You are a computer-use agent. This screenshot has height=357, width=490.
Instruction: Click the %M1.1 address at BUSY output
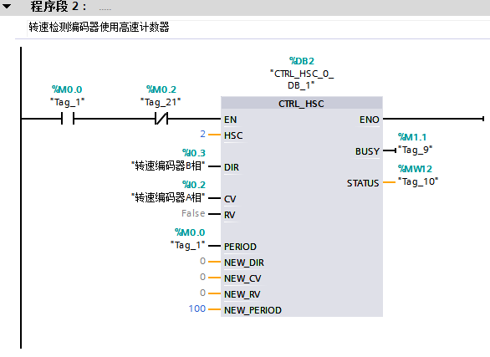[412, 137]
